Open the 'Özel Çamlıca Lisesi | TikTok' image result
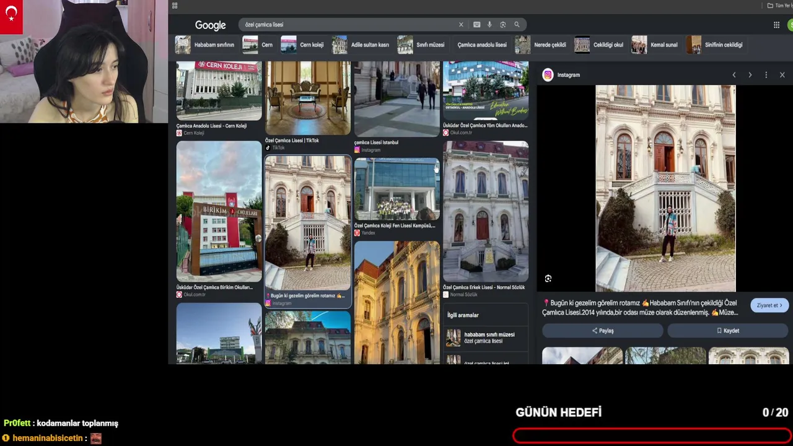This screenshot has width=793, height=446. (x=308, y=98)
